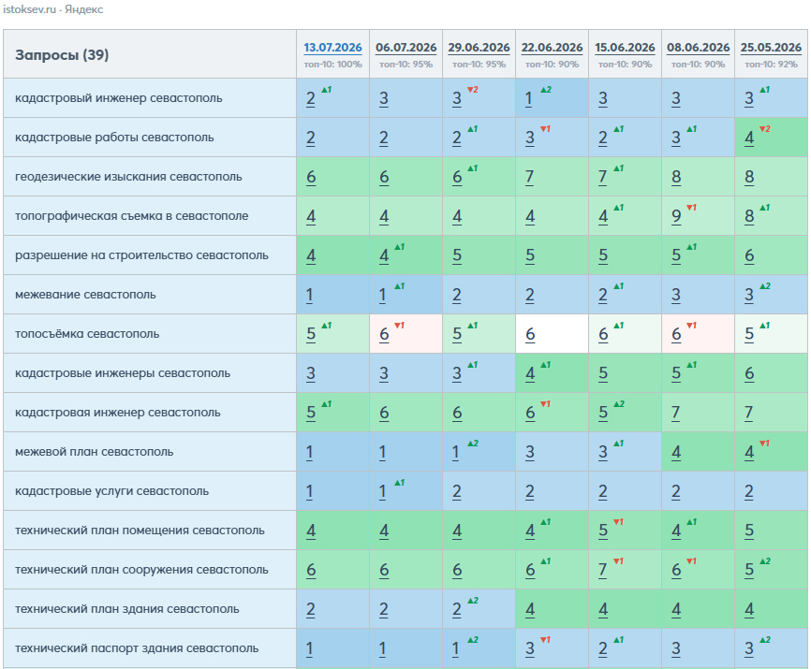
Task: Open the 08.06.2026 date column link
Action: [x=699, y=48]
